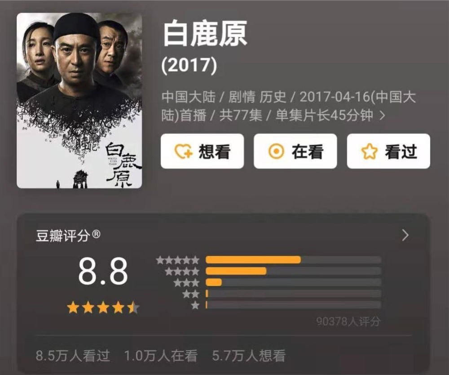Viewport: 449px width, 375px height.
Task: Tap the heart-plus icon on 想看
Action: [x=184, y=151]
